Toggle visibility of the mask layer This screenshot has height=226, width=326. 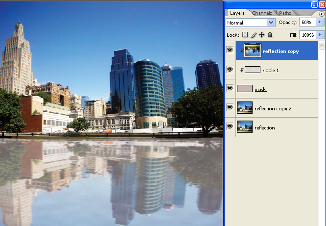pyautogui.click(x=230, y=88)
